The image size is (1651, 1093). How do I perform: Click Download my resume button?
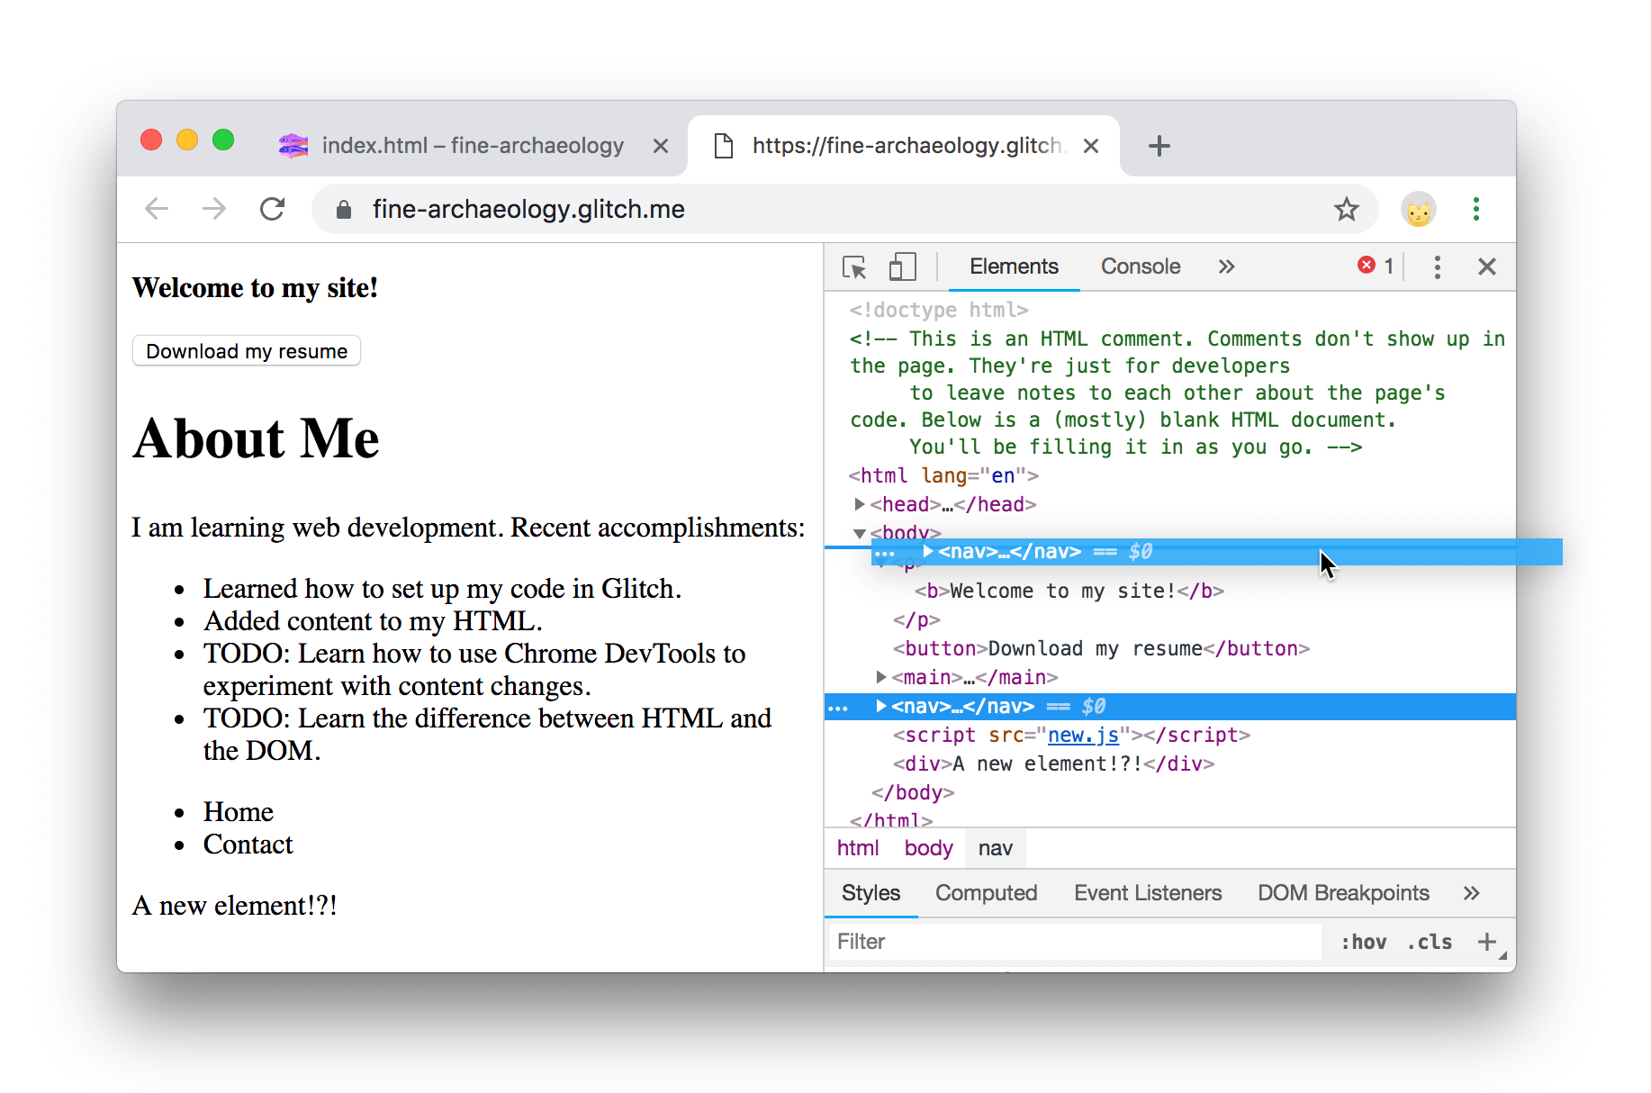point(247,351)
